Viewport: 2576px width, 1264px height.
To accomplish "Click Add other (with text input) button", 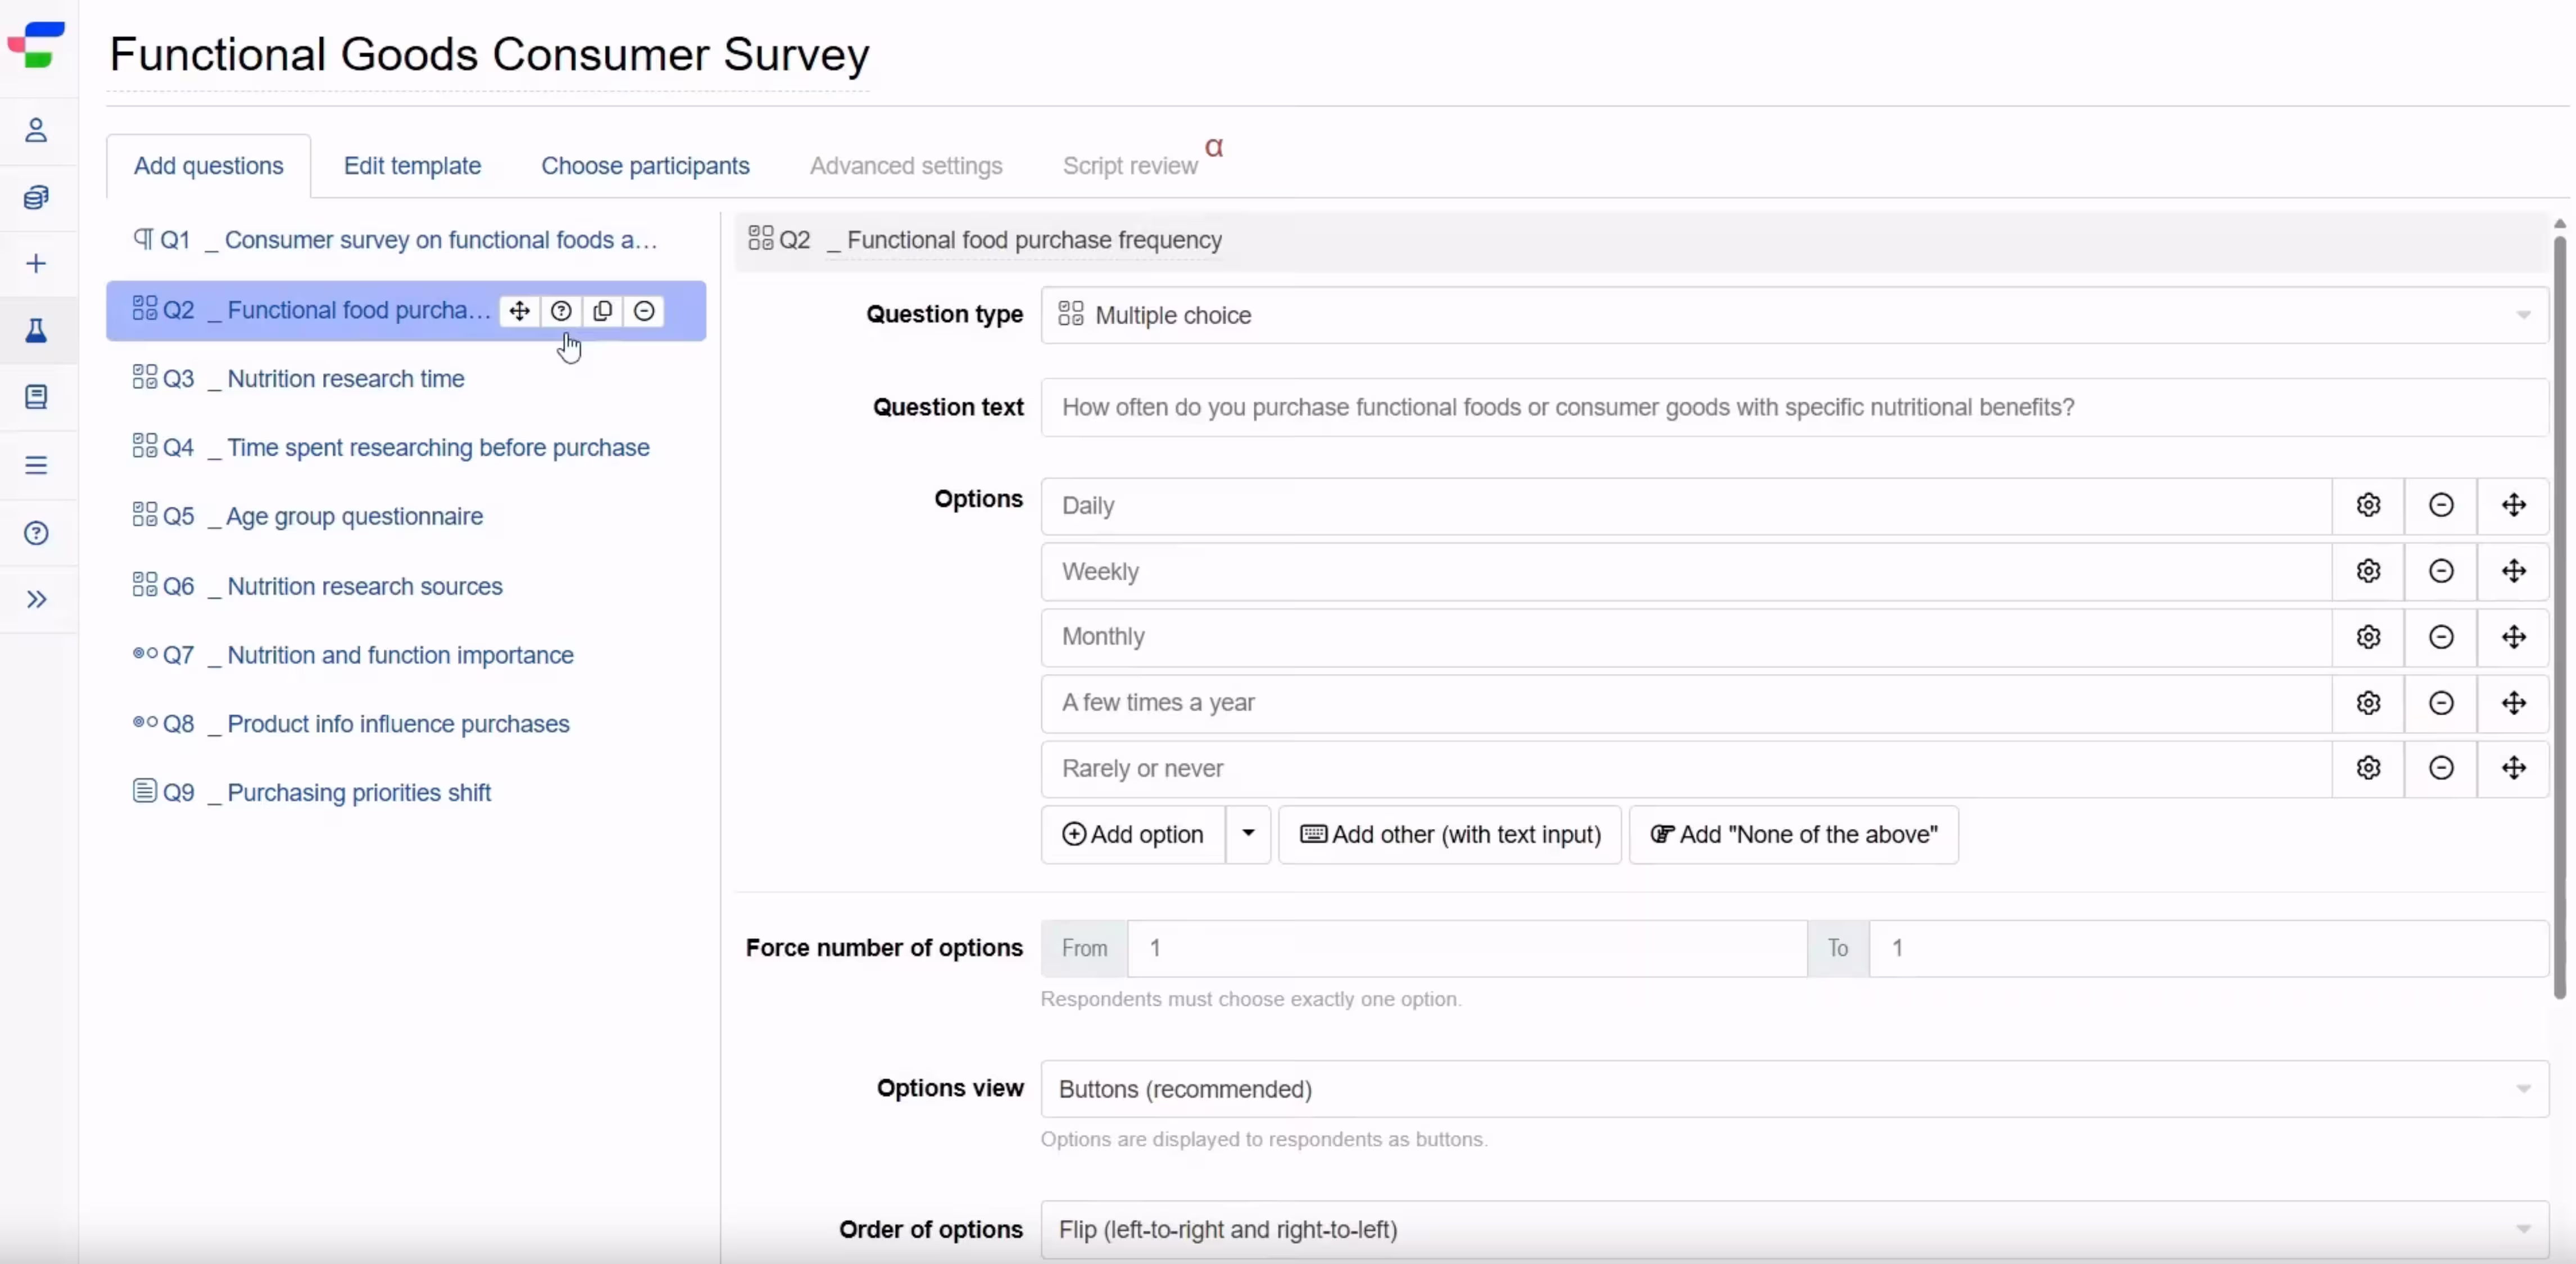I will pos(1450,834).
